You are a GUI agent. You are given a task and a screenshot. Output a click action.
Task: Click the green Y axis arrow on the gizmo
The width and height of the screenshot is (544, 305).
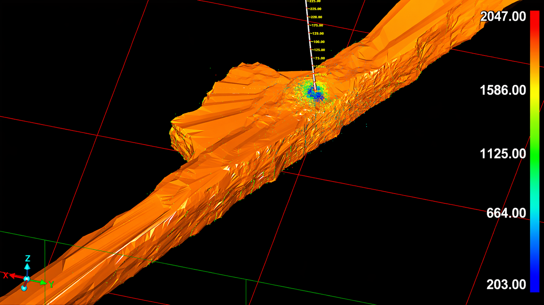[x=39, y=282]
